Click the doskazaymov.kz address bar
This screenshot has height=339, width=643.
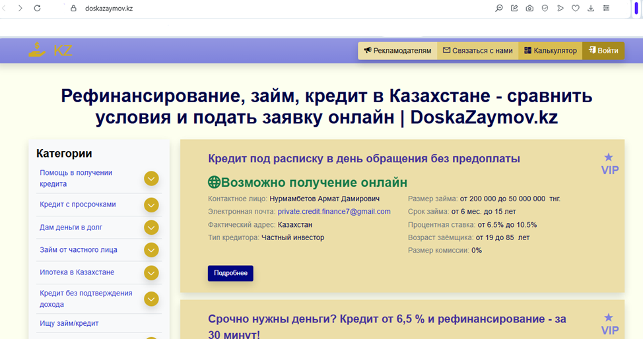point(109,8)
